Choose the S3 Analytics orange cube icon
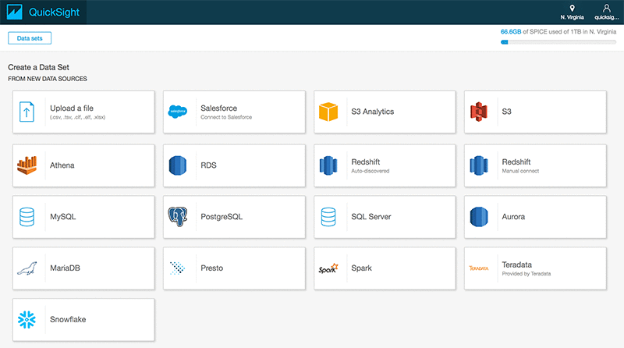The height and width of the screenshot is (348, 624). pyautogui.click(x=328, y=112)
